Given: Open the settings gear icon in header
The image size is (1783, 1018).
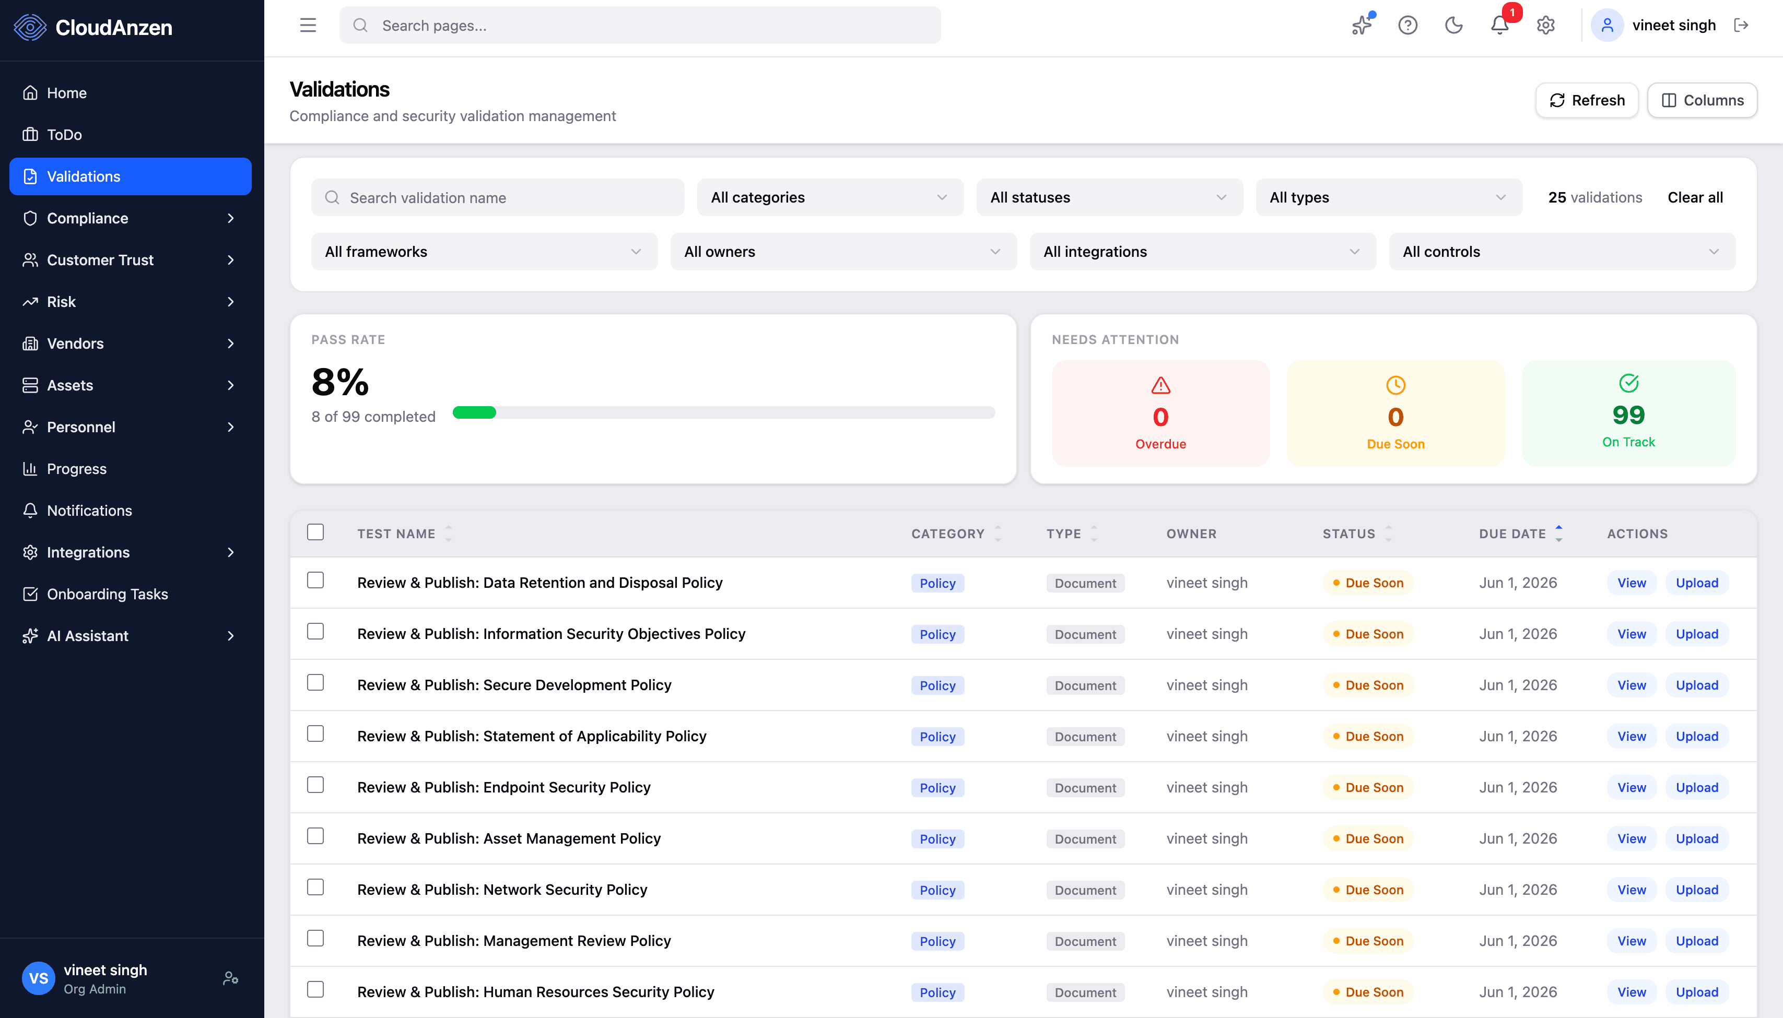Looking at the screenshot, I should (1545, 25).
